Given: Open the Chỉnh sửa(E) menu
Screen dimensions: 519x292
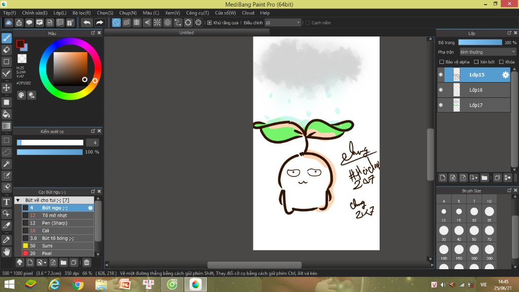Looking at the screenshot, I should click(35, 13).
